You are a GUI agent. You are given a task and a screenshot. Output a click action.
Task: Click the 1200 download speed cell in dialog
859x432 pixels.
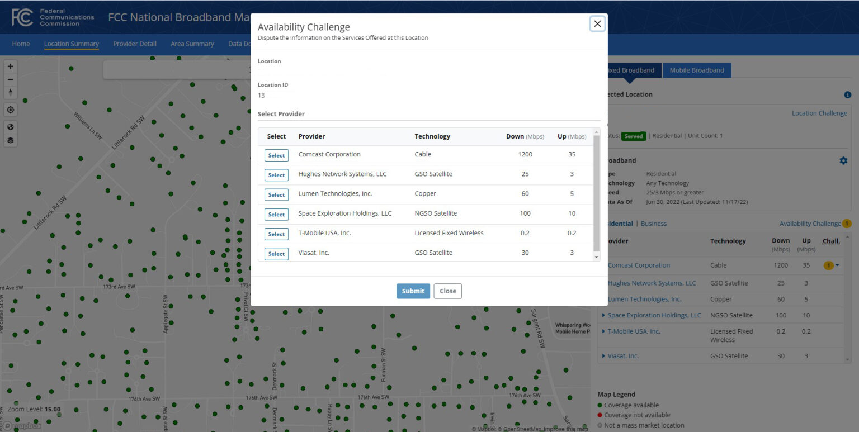(525, 154)
